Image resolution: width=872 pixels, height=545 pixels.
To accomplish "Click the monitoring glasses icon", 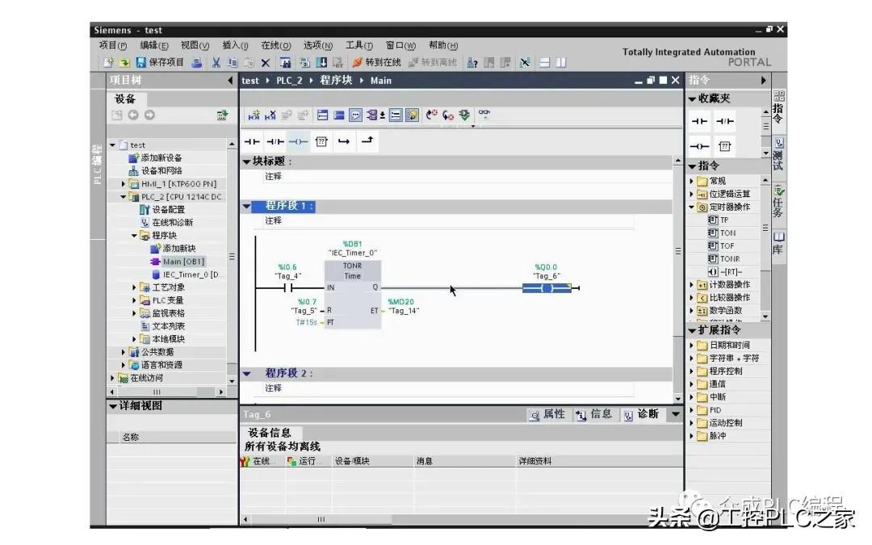I will 484,114.
